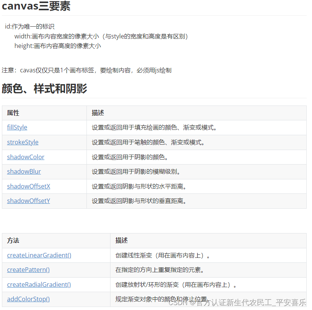
Task: Follow the shadowColor link
Action: 26,157
